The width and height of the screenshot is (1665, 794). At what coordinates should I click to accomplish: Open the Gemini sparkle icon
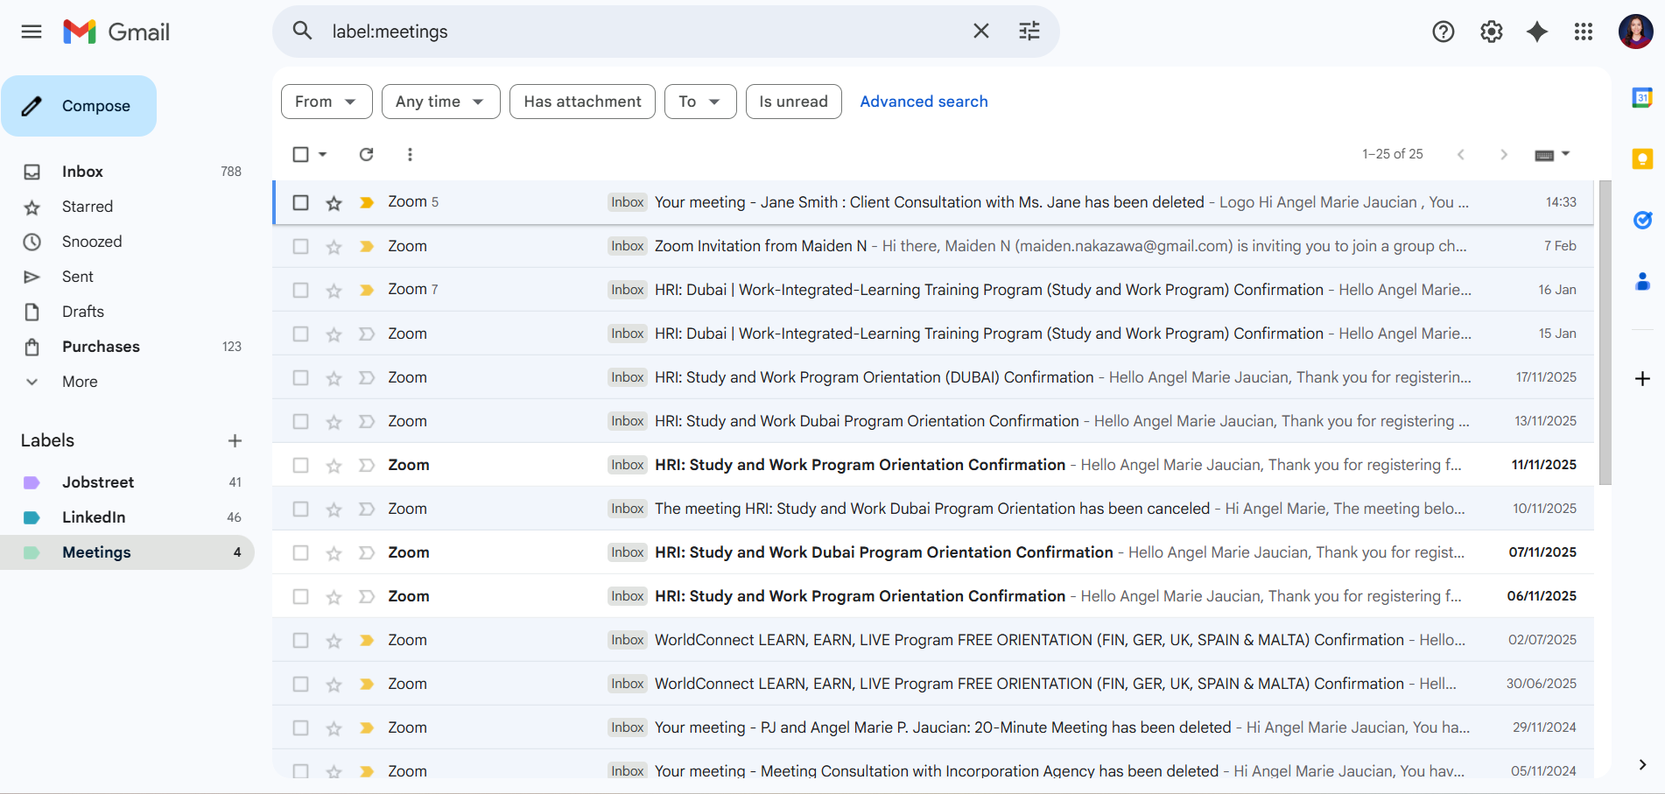(1536, 32)
